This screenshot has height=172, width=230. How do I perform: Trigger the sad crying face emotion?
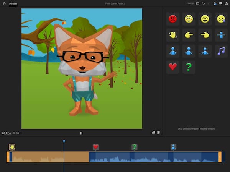tap(221, 19)
